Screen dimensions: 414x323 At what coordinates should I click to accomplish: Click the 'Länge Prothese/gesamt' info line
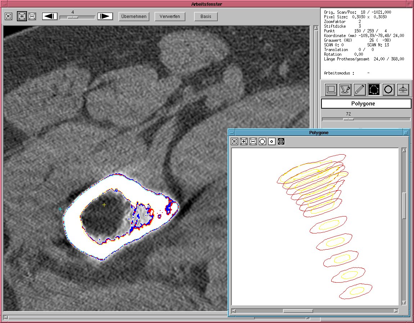(364, 59)
